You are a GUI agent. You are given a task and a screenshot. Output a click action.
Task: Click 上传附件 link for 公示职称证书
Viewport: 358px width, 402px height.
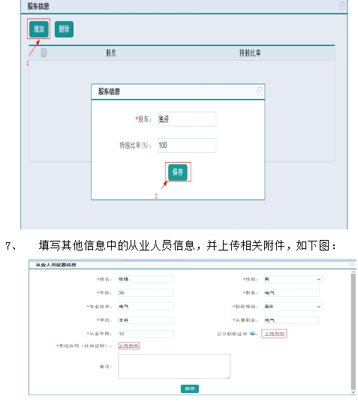[275, 334]
